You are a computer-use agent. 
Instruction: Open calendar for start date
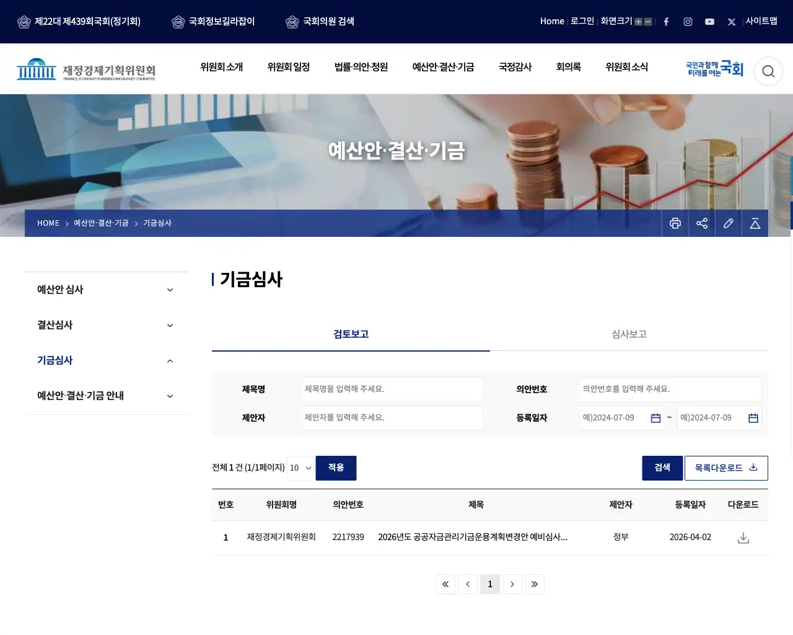point(655,418)
